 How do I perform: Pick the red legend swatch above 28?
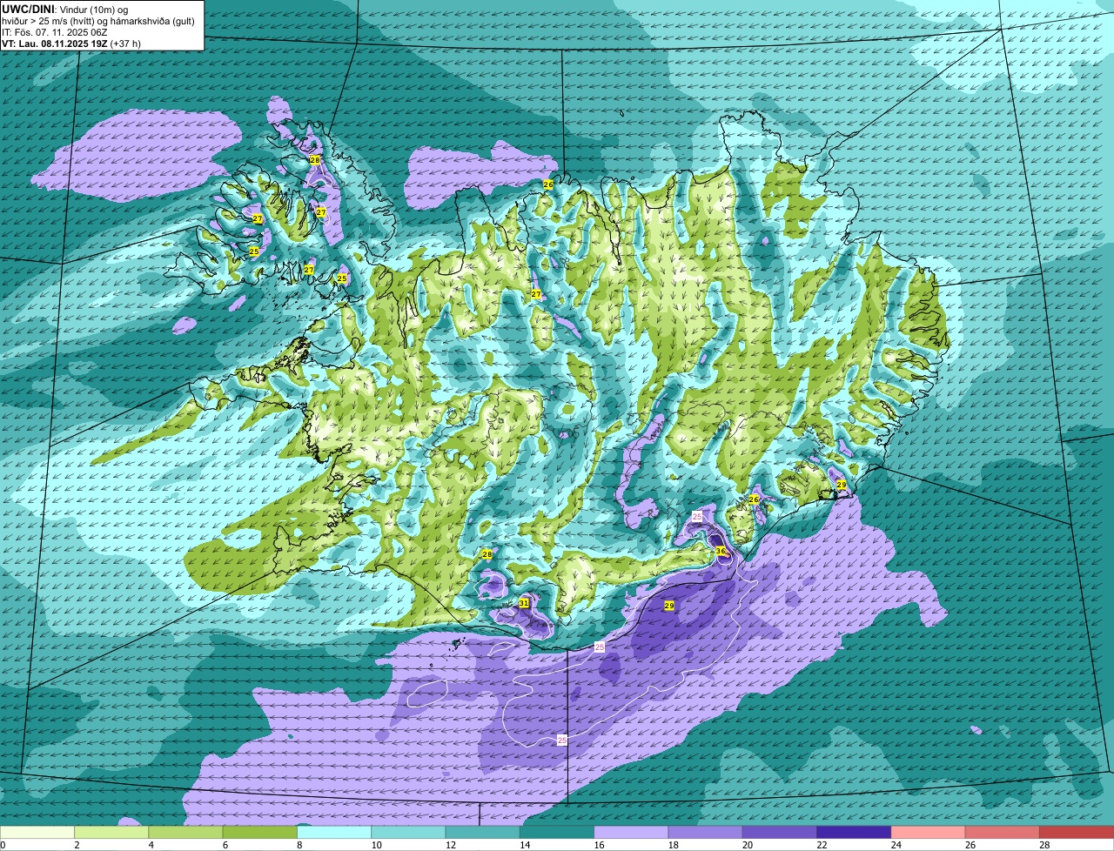1077,832
